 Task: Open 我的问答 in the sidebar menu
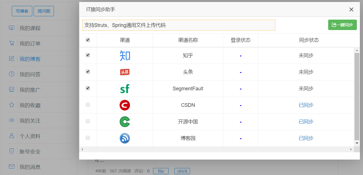point(30,74)
